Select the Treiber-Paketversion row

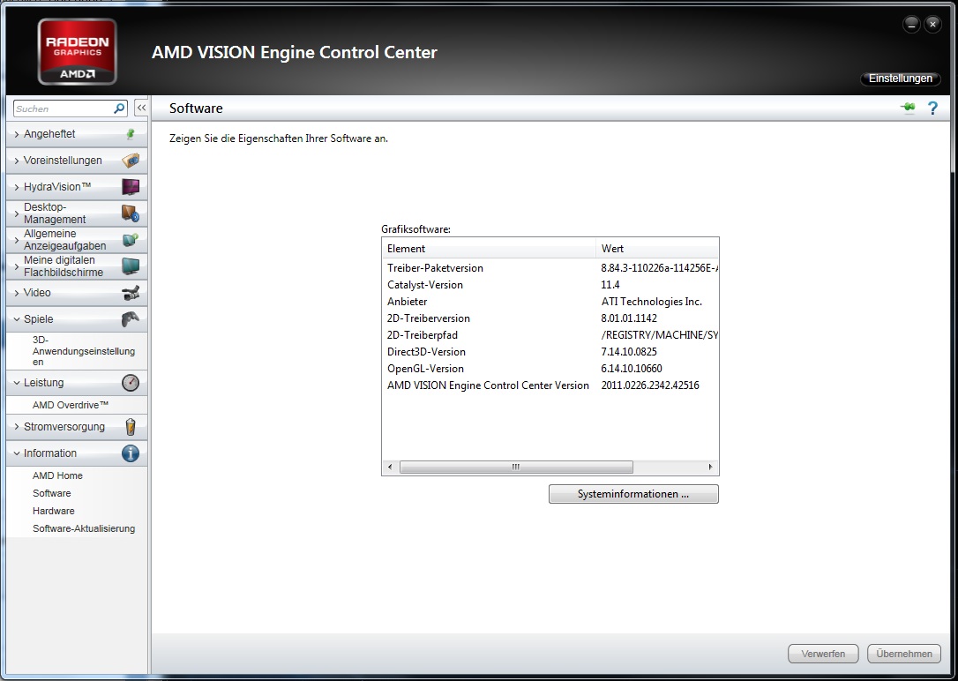coord(550,268)
